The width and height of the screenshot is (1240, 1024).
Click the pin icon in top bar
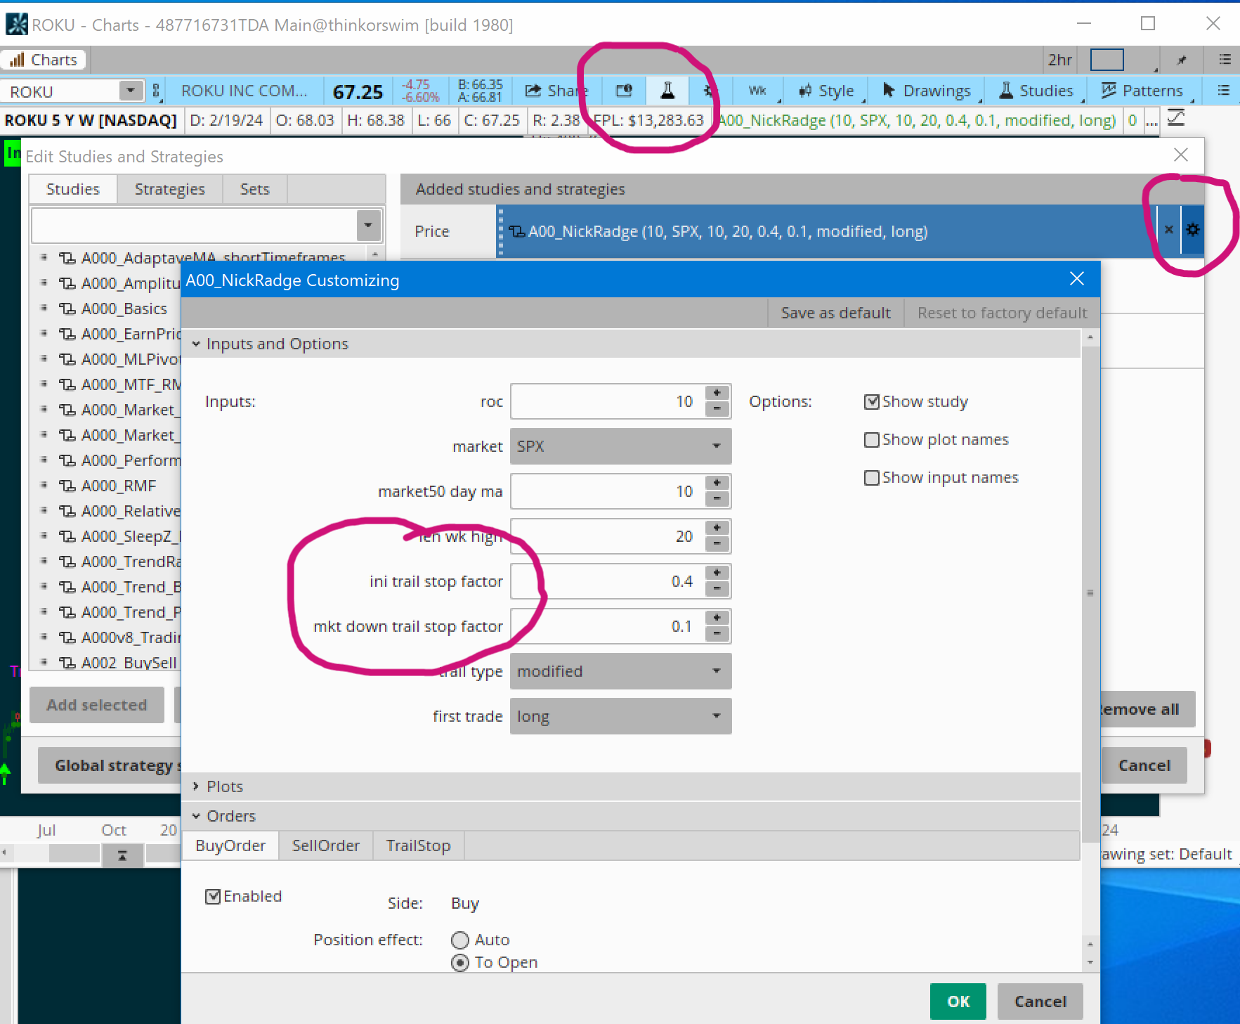pyautogui.click(x=1182, y=60)
